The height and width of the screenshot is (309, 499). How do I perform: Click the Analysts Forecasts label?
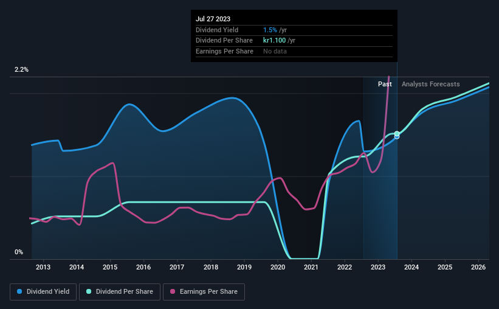(430, 84)
